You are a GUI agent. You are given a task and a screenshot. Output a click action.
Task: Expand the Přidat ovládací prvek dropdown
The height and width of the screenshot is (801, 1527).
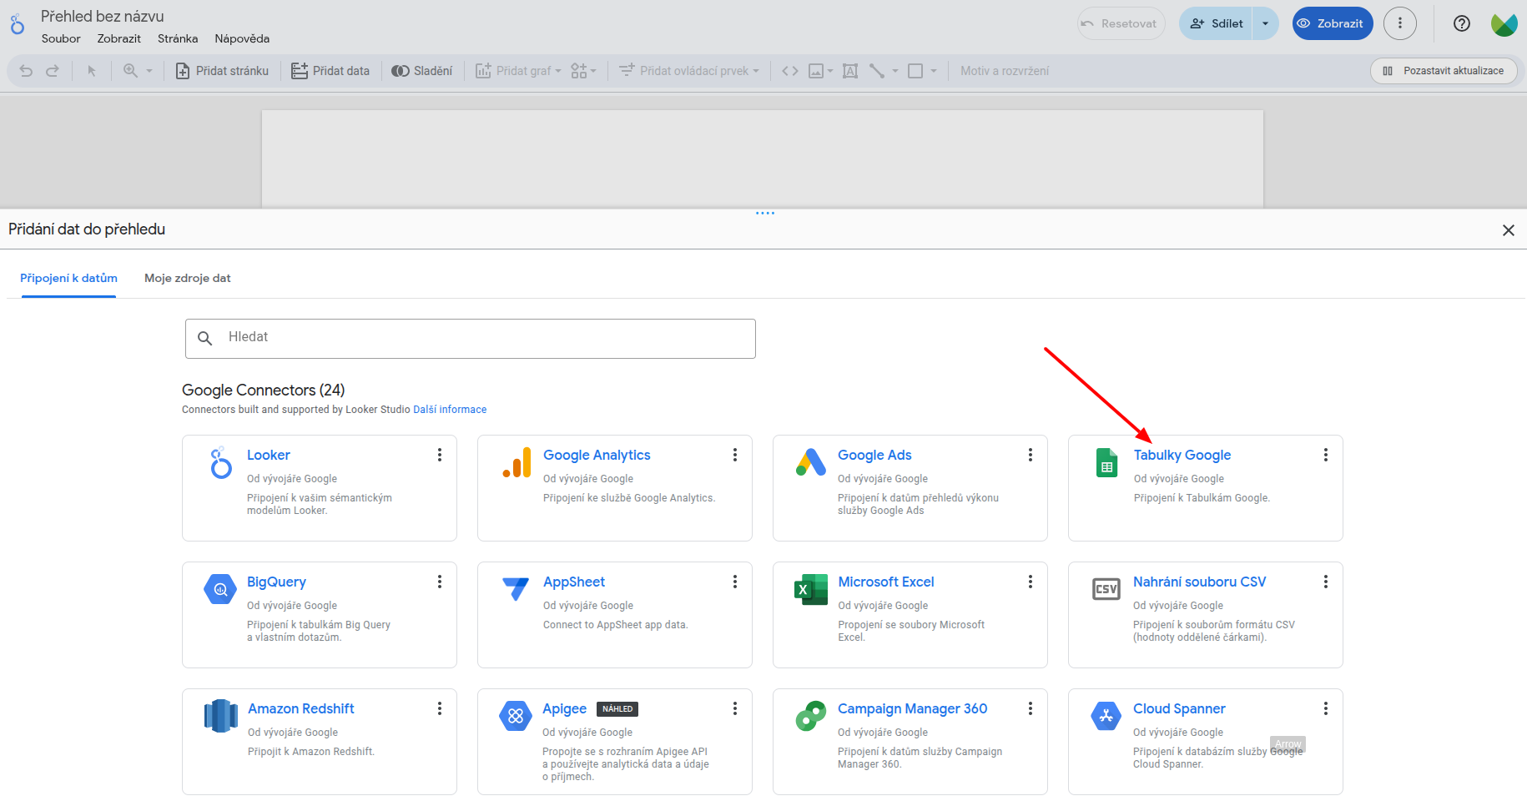click(689, 71)
